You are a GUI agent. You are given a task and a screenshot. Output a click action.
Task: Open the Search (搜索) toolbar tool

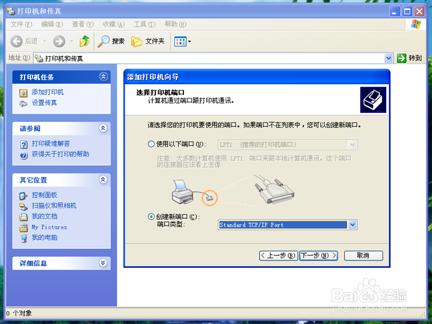coord(111,41)
